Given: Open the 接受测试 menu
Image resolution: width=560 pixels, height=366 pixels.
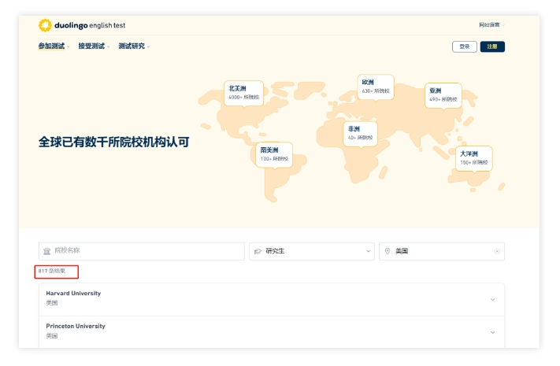Looking at the screenshot, I should (x=94, y=46).
